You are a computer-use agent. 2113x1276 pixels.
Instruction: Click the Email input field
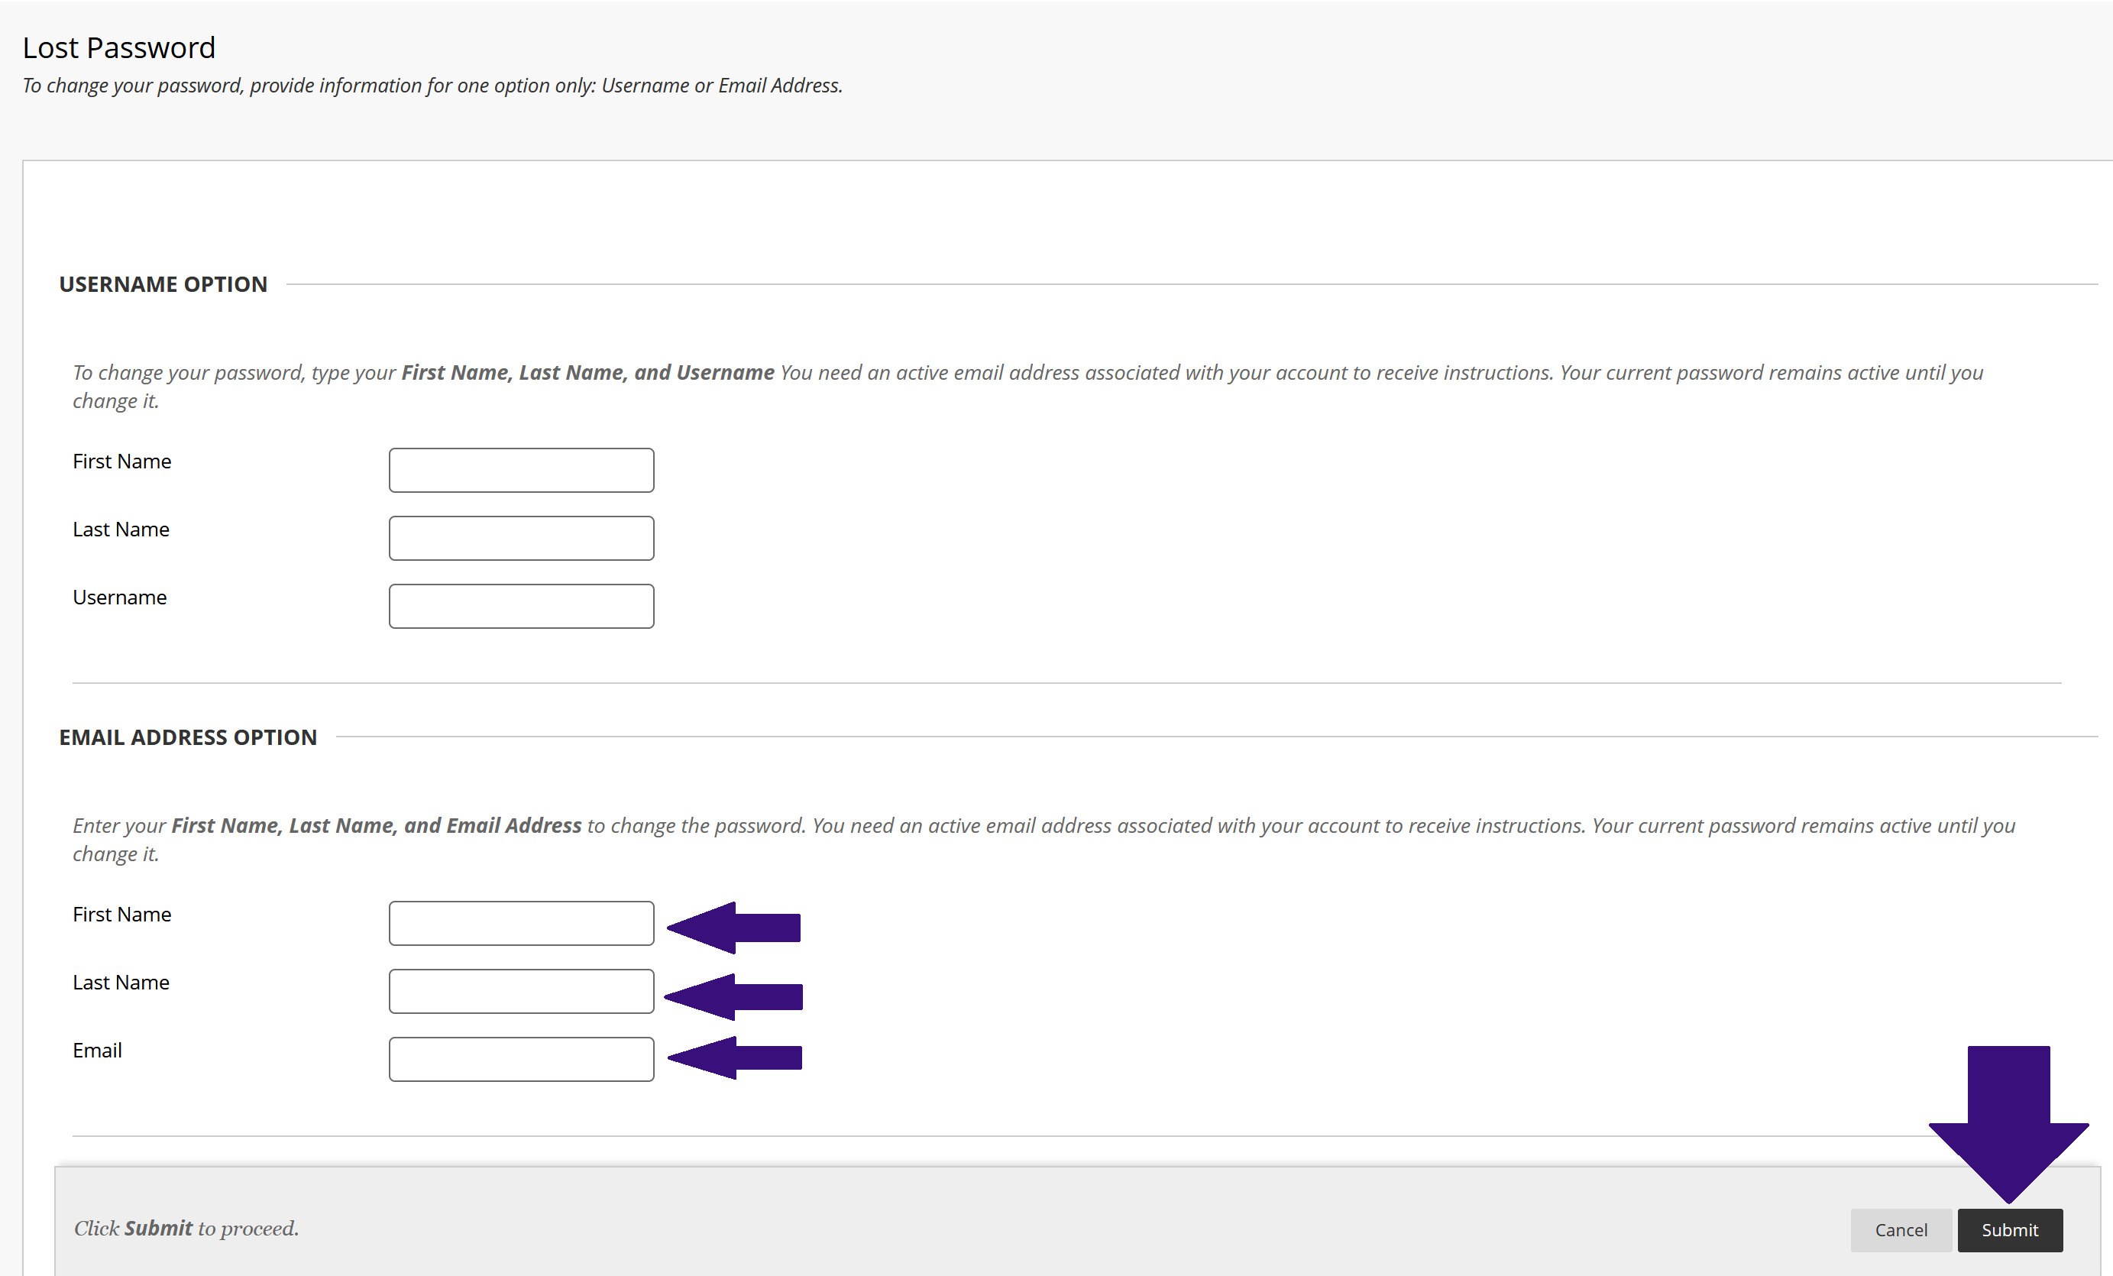click(x=522, y=1059)
